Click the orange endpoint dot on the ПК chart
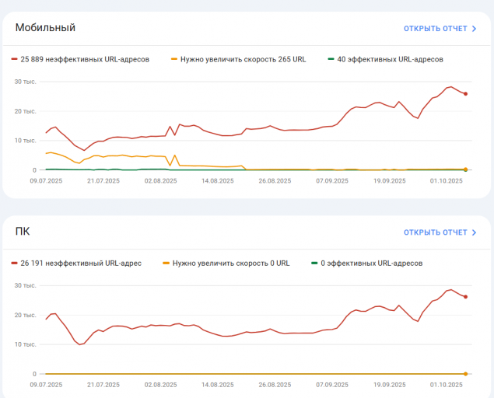This screenshot has height=398, width=494. [465, 374]
